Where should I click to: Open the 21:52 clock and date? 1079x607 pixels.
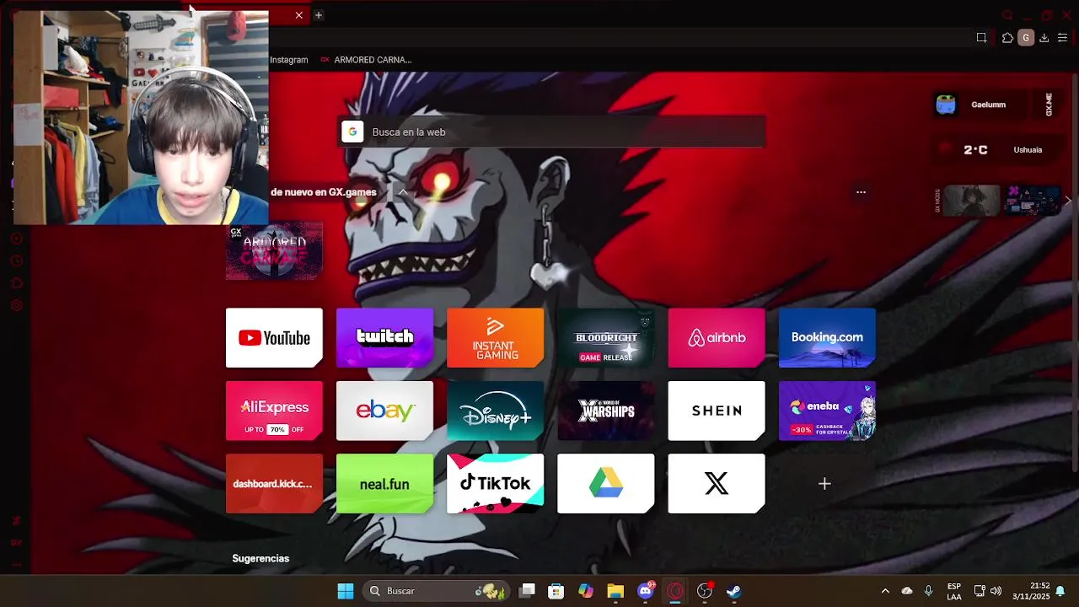1031,591
